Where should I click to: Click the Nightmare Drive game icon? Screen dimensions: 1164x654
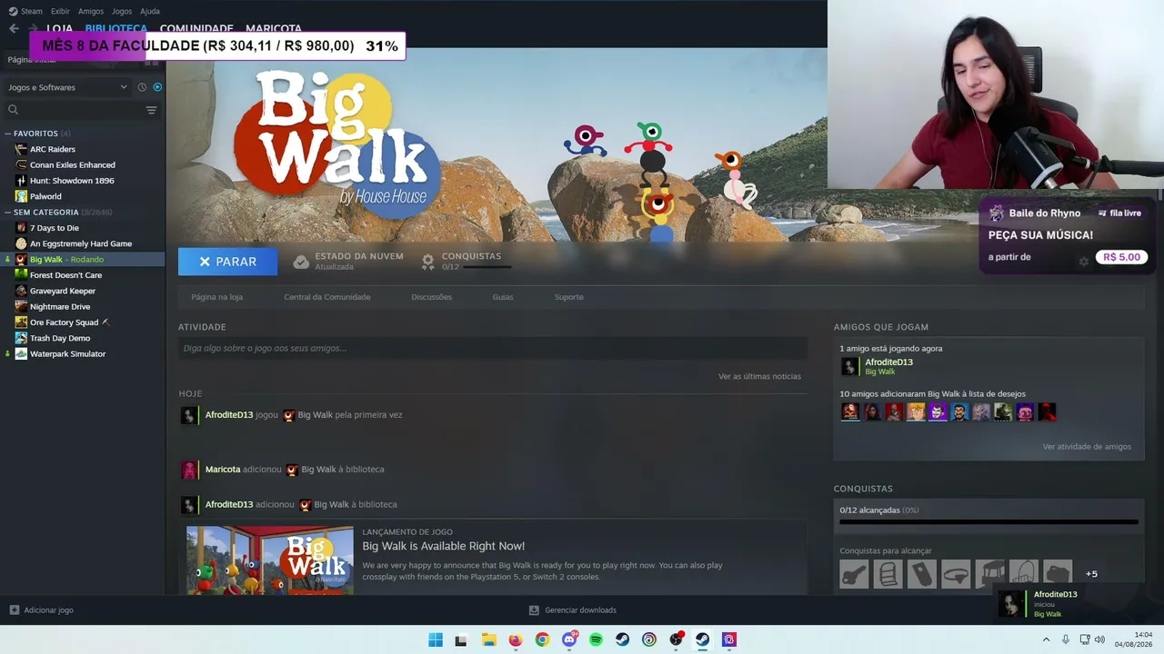pos(21,307)
